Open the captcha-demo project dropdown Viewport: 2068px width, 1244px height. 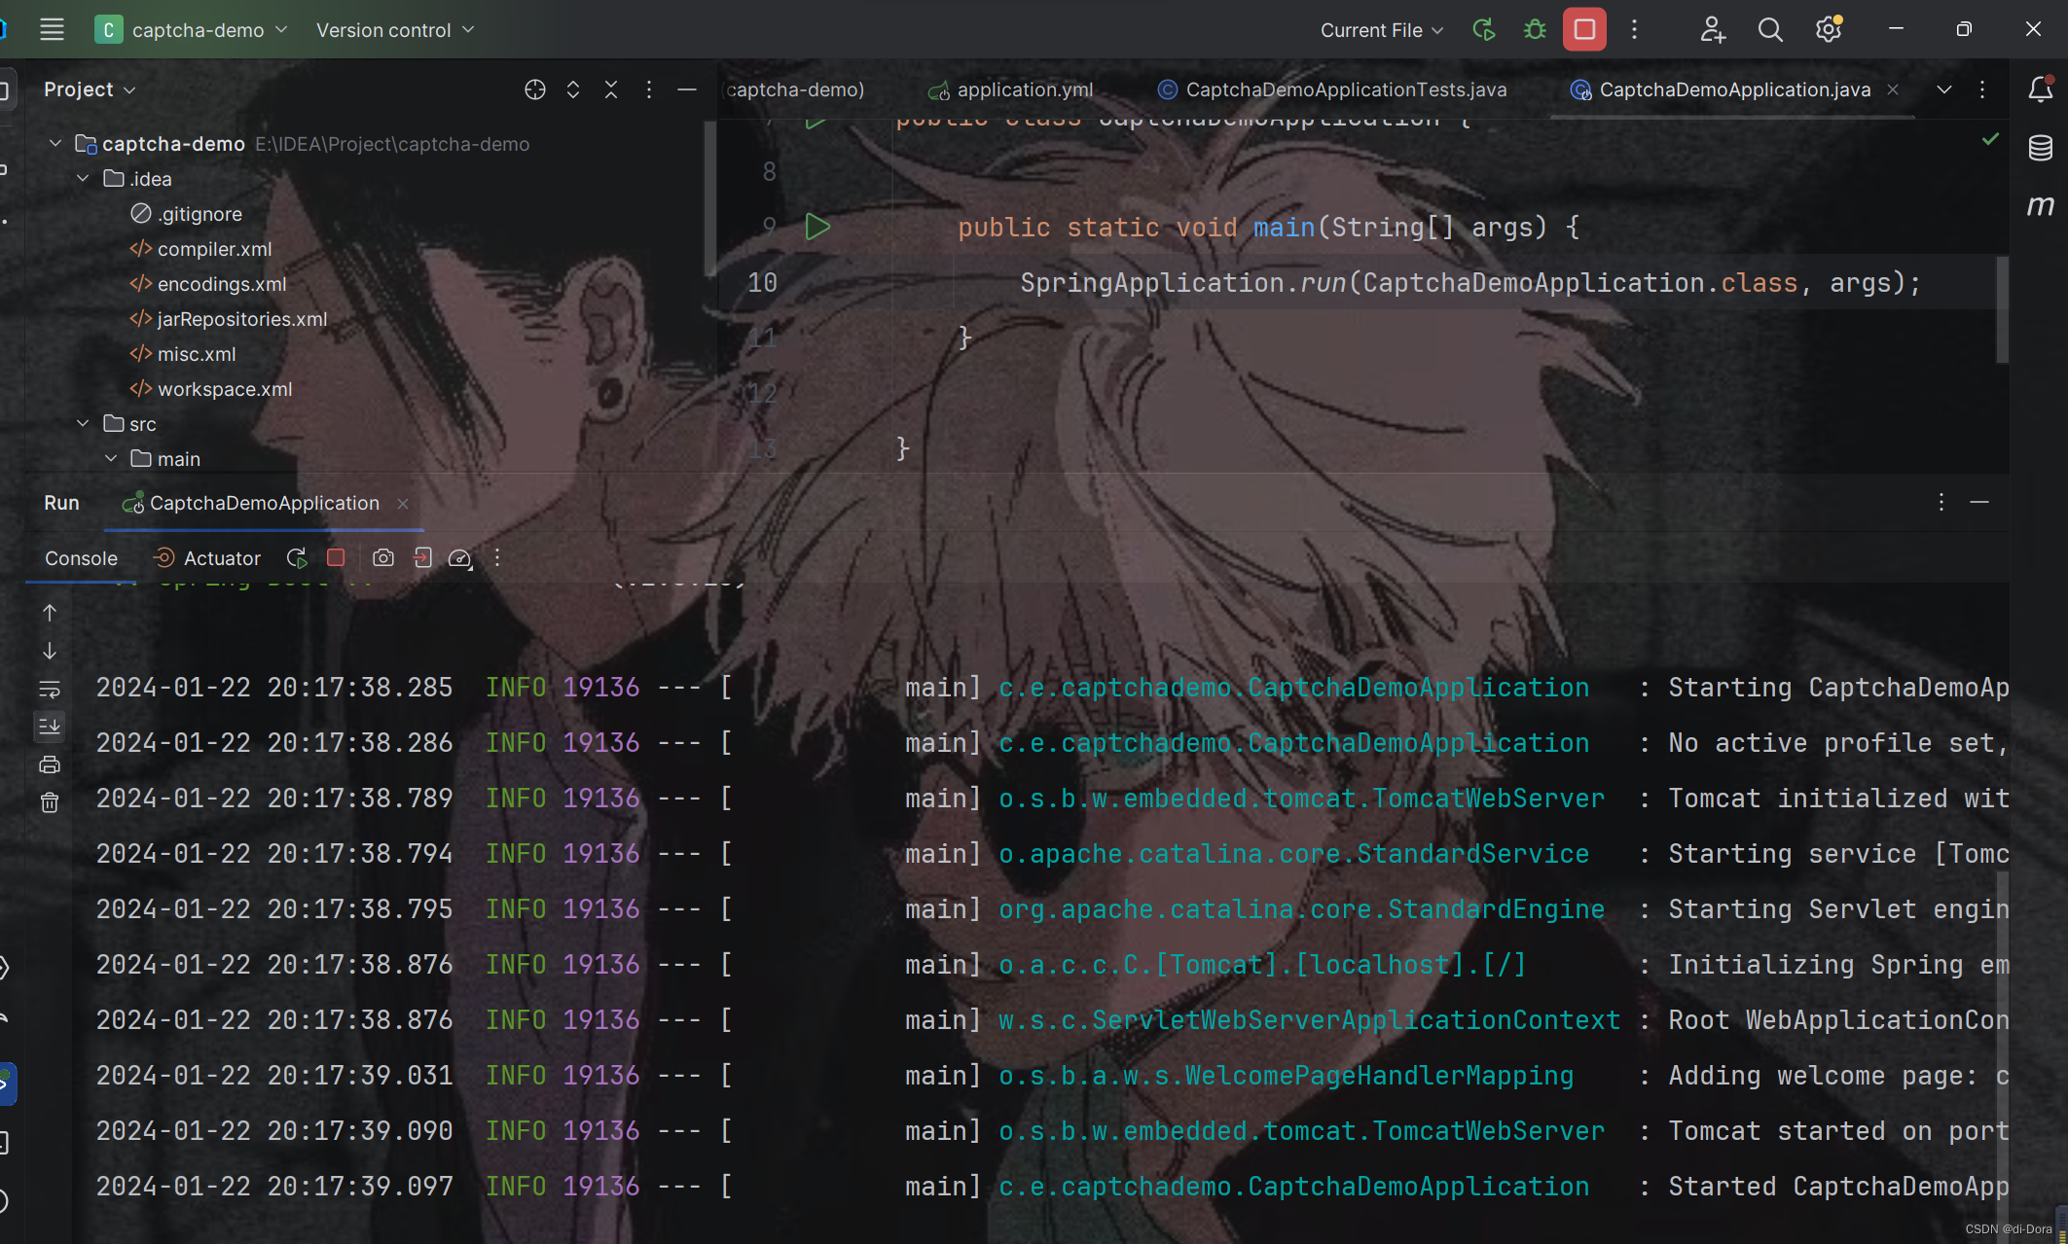click(x=191, y=29)
